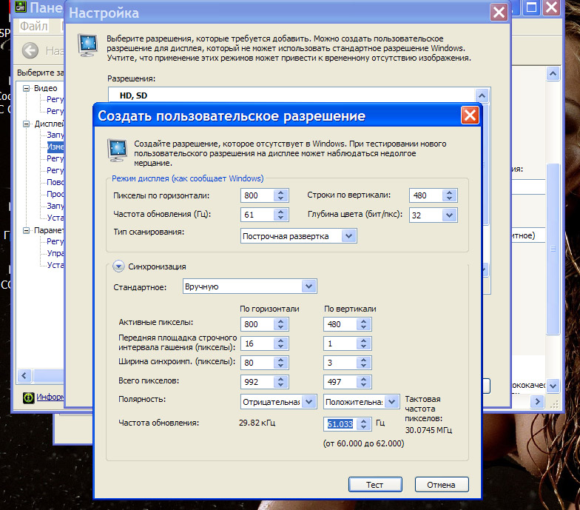Click the system information icon at bottom left

point(29,397)
